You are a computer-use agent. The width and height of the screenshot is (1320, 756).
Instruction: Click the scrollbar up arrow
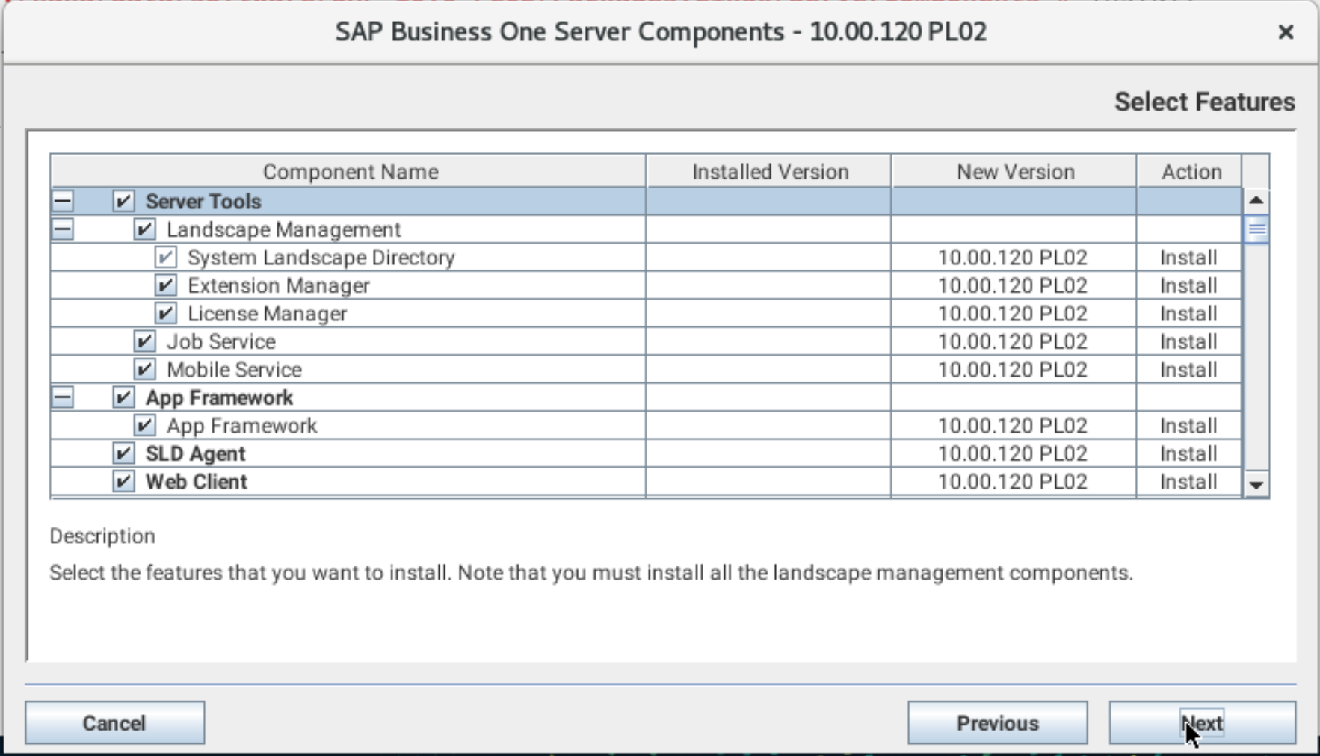(x=1256, y=200)
